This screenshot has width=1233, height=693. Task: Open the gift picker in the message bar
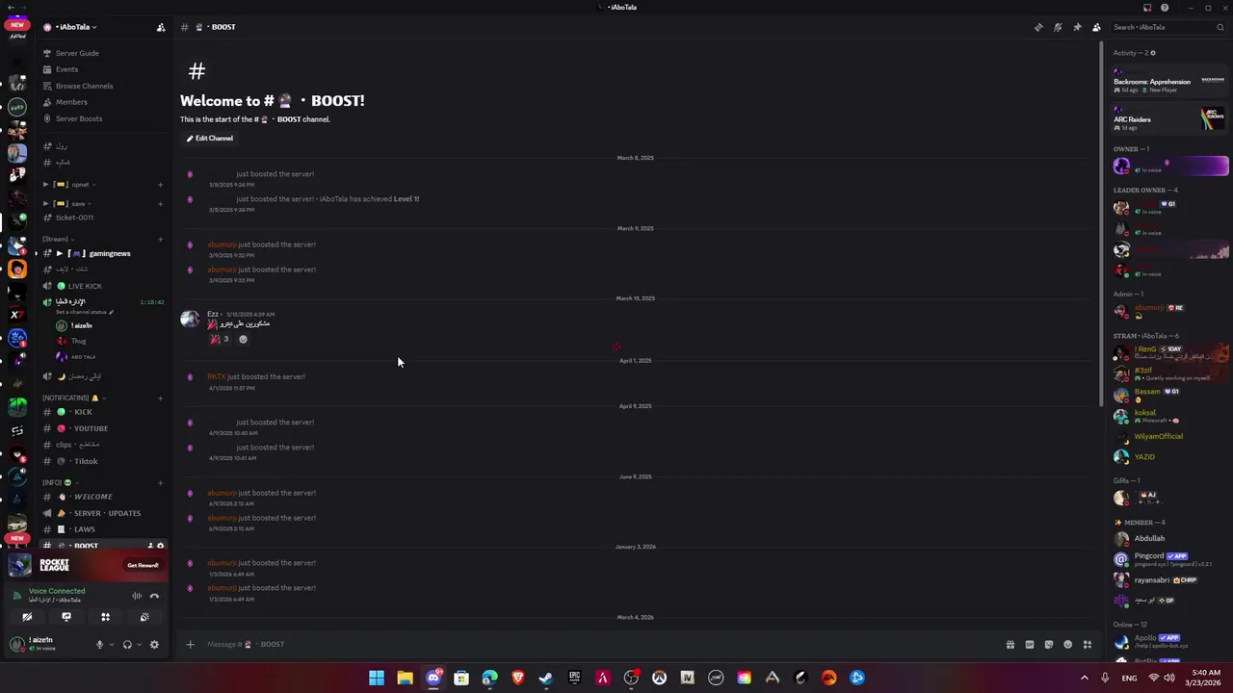point(1010,645)
